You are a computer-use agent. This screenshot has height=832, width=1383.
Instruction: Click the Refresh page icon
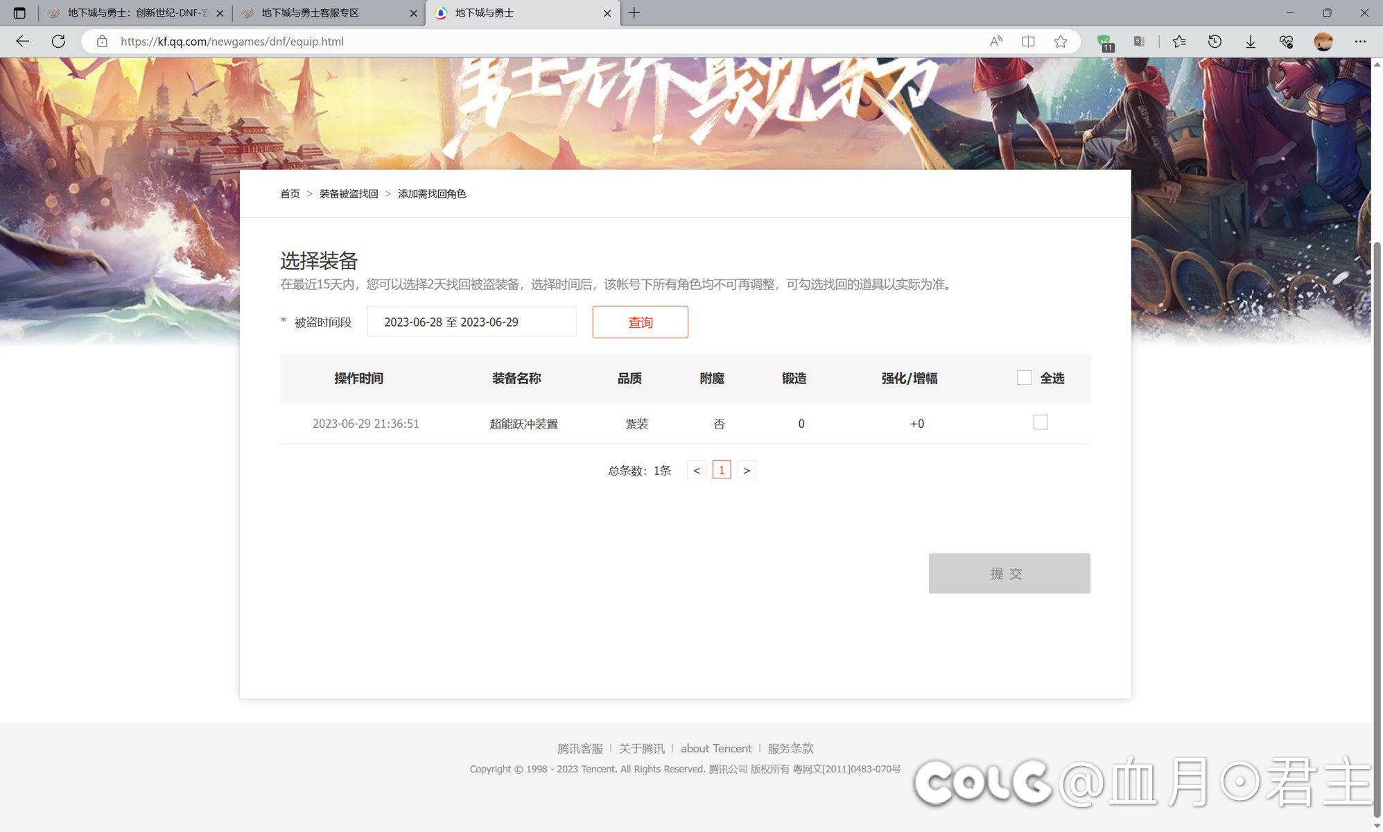click(x=58, y=41)
